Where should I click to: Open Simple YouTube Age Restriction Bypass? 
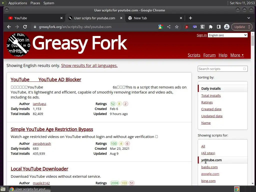coord(52,129)
